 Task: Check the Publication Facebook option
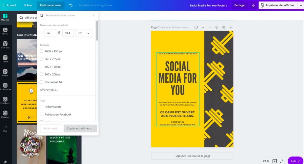pyautogui.click(x=42, y=114)
